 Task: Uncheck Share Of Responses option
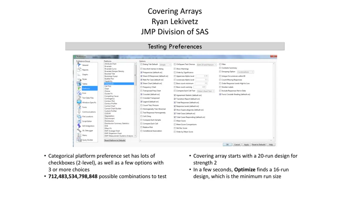[141, 76]
